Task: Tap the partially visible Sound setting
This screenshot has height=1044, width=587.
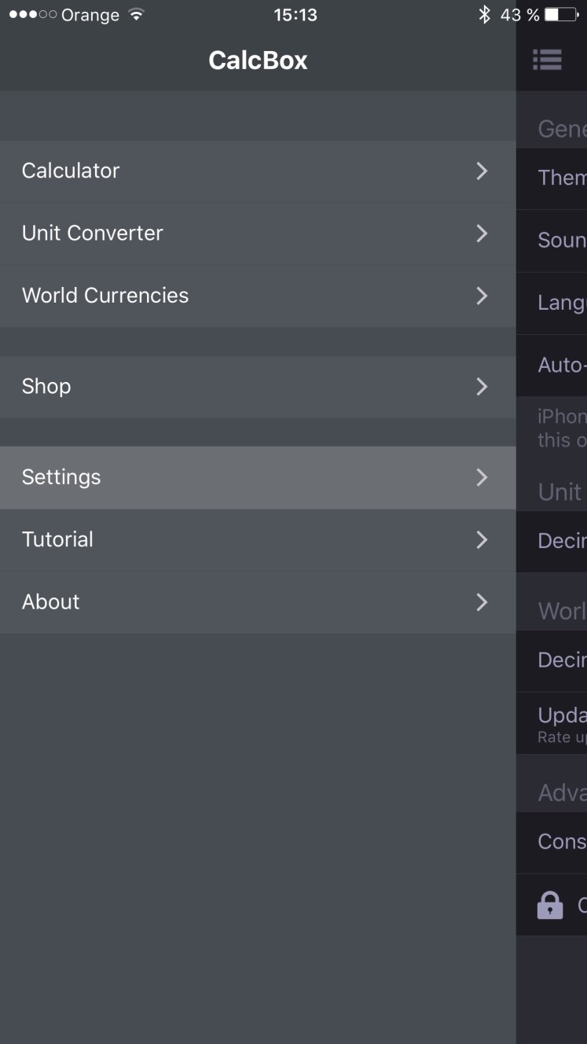Action: [552, 241]
